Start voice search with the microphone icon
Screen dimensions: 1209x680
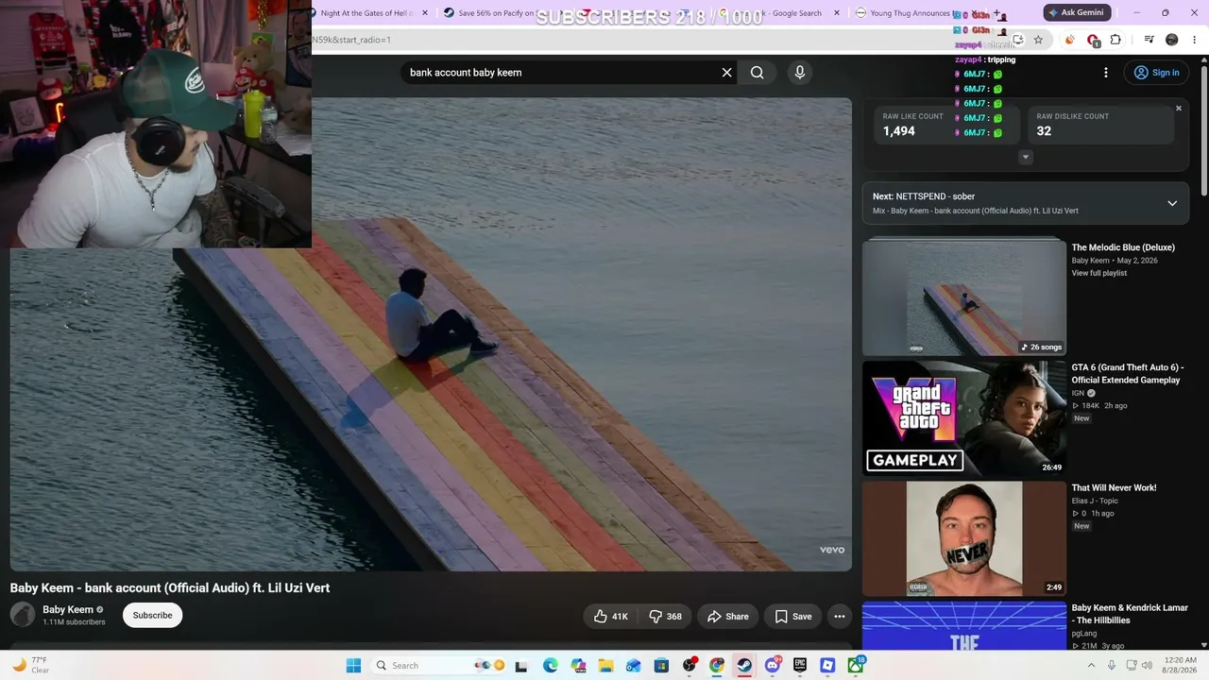click(799, 73)
